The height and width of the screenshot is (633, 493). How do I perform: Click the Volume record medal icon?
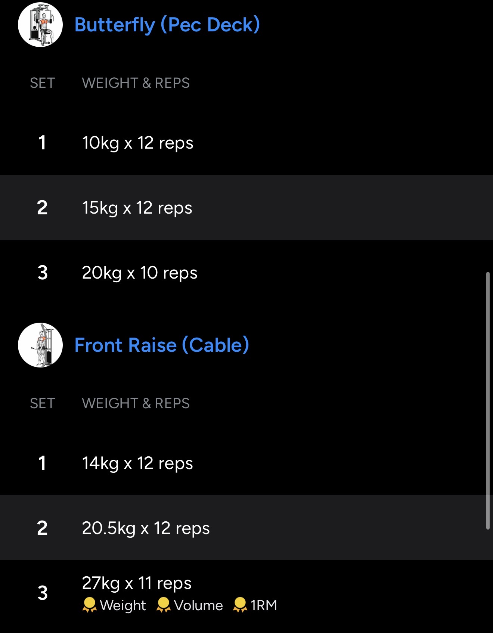click(x=163, y=605)
